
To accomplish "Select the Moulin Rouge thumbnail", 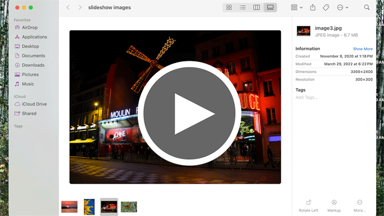I will click(109, 207).
